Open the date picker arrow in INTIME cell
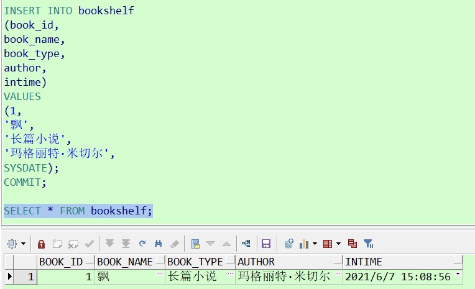This screenshot has width=475, height=289. pyautogui.click(x=458, y=274)
